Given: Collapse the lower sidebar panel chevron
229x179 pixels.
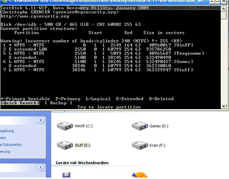Looking at the screenshot, I should coord(41,167).
